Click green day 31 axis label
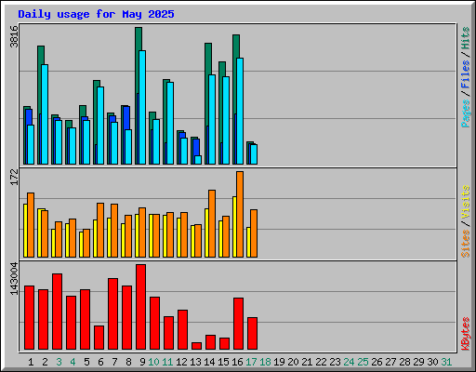The height and width of the screenshot is (372, 476). tap(446, 362)
